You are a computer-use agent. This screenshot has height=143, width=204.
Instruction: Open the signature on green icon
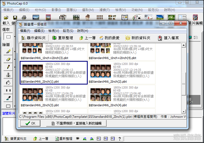(171, 17)
